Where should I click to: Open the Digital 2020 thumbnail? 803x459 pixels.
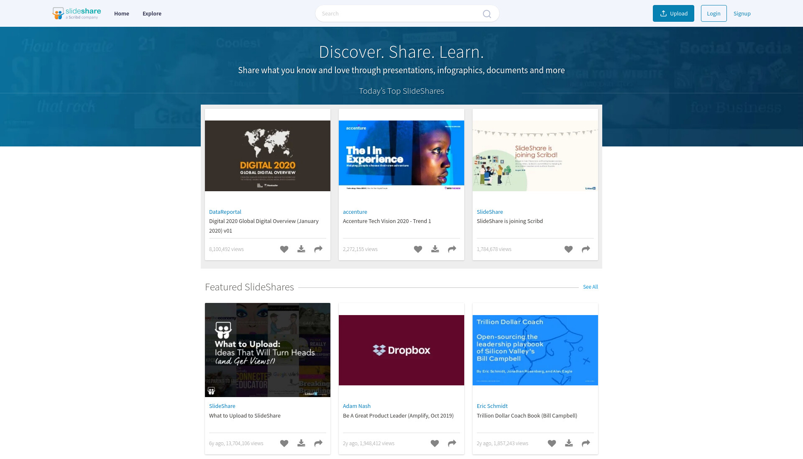click(x=268, y=156)
